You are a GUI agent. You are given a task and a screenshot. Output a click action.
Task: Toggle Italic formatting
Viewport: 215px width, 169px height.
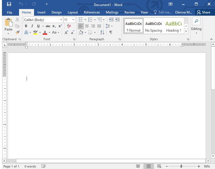[x=32, y=26]
